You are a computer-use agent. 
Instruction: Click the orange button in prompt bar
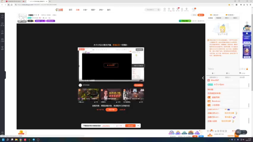pos(130,126)
